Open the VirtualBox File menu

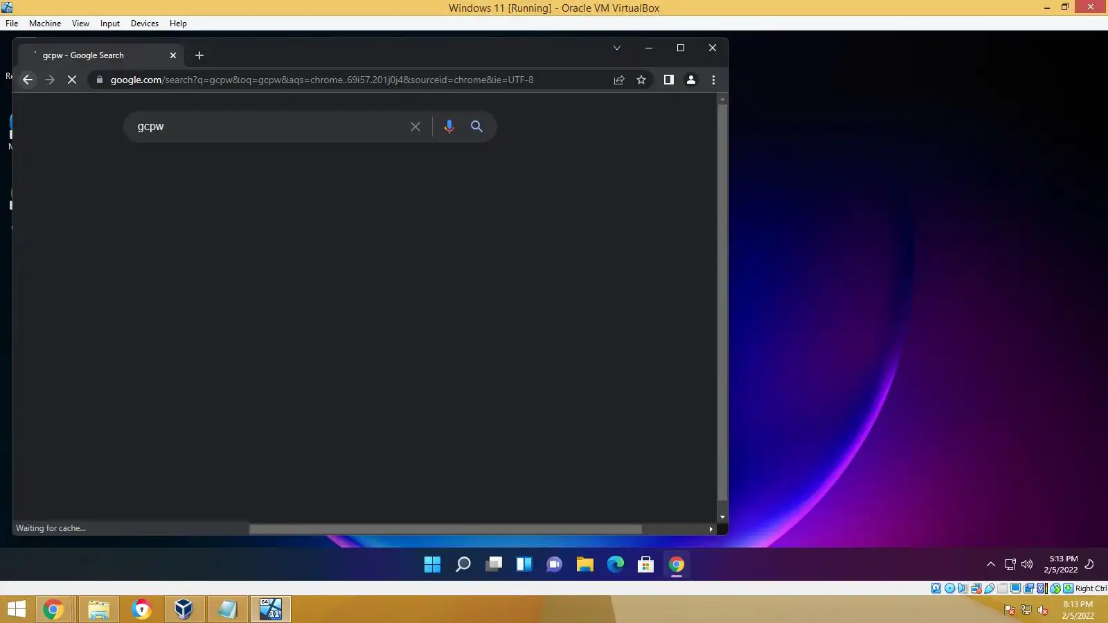coord(12,24)
